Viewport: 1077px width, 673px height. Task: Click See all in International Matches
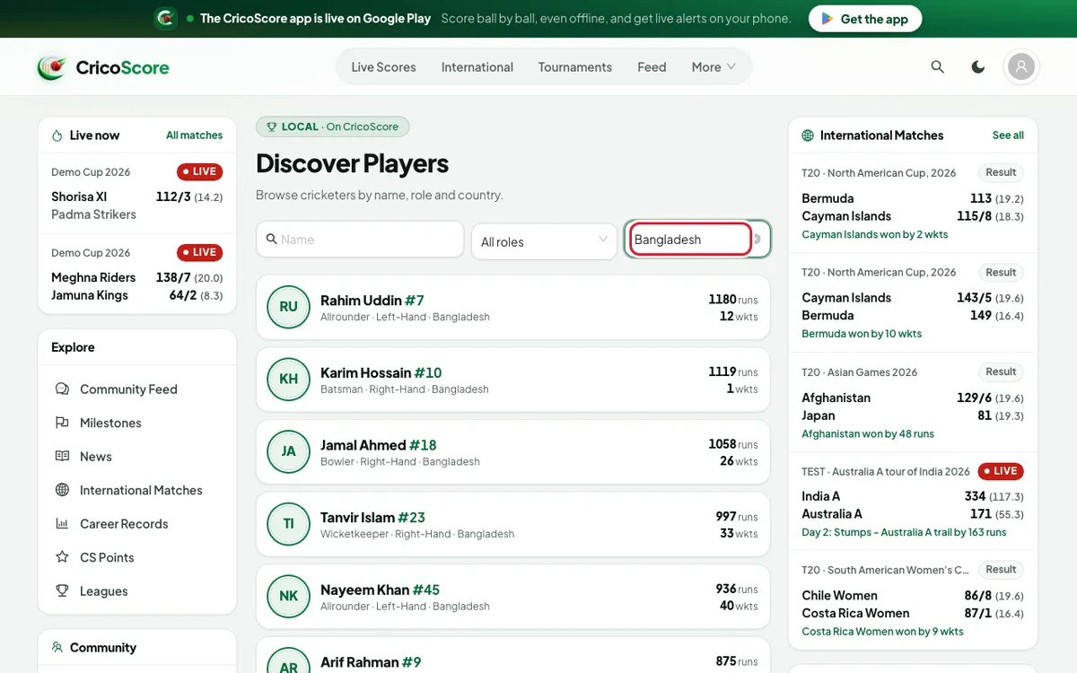pyautogui.click(x=1008, y=135)
